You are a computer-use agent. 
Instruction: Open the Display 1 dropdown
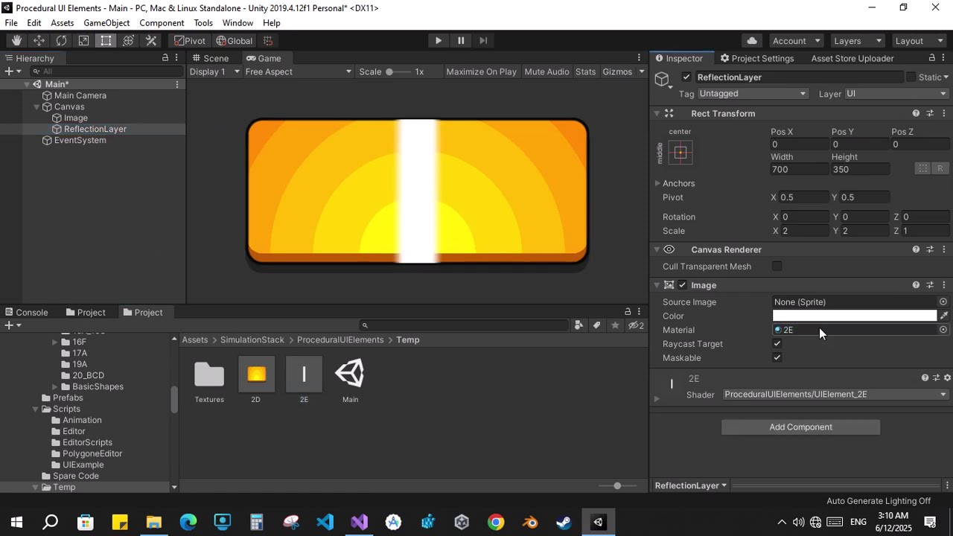point(214,71)
